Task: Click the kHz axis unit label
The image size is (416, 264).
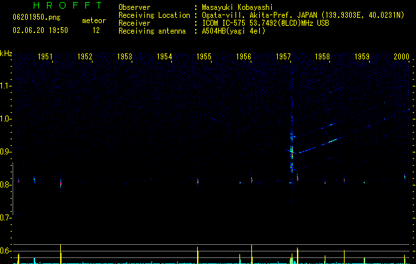Action: 6,53
